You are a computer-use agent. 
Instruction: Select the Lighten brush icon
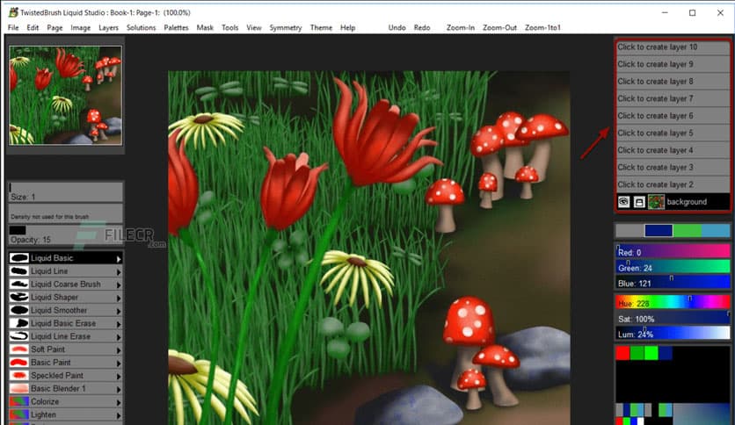click(19, 414)
